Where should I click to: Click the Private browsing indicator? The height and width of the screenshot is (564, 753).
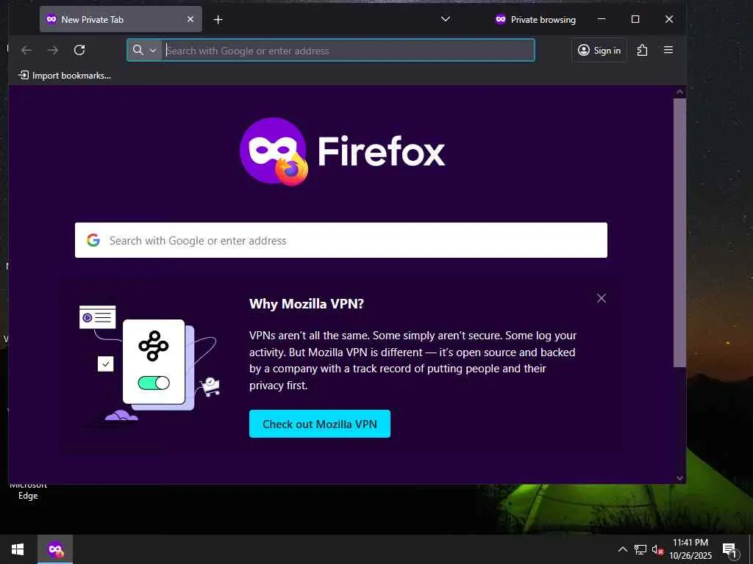tap(535, 20)
